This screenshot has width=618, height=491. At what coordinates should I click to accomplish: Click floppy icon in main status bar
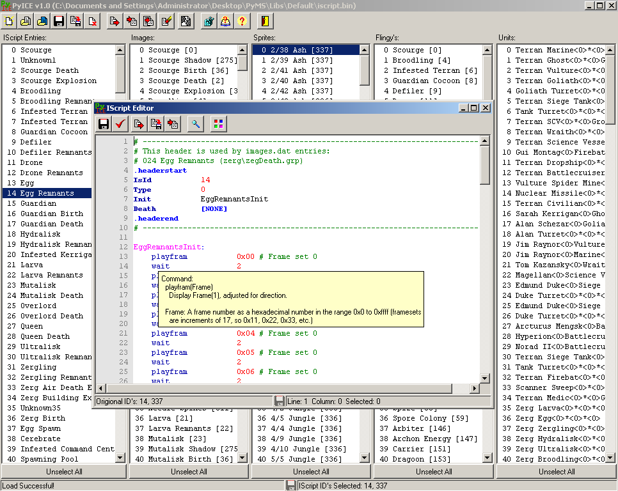[x=291, y=485]
